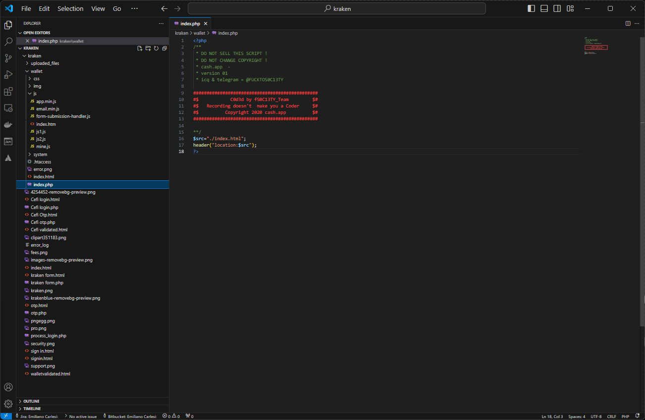The width and height of the screenshot is (645, 420).
Task: Open the Extensions marketplace view
Action: [8, 92]
